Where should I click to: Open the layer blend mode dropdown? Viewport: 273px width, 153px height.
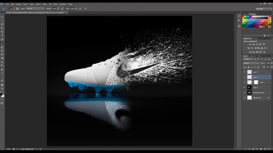[250, 63]
